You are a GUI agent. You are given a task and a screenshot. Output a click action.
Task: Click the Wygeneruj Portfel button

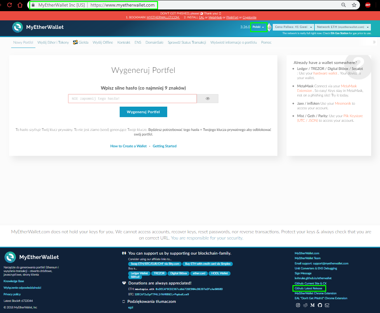click(x=143, y=112)
